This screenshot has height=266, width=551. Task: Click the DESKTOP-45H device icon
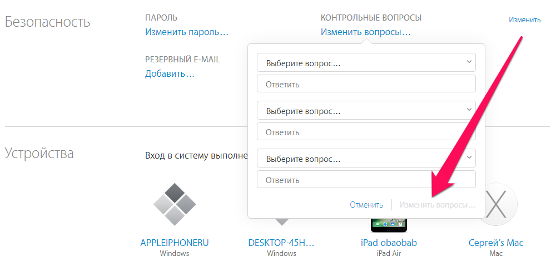coord(281,222)
